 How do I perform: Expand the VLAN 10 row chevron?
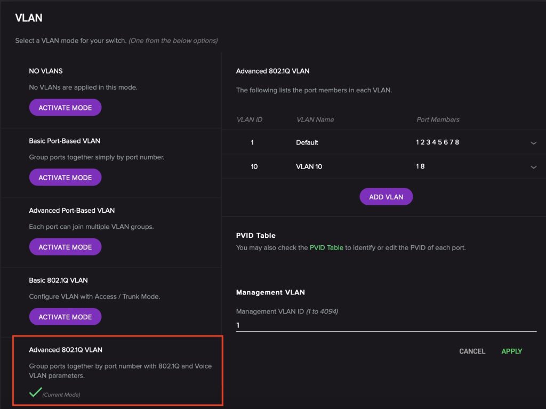(533, 167)
